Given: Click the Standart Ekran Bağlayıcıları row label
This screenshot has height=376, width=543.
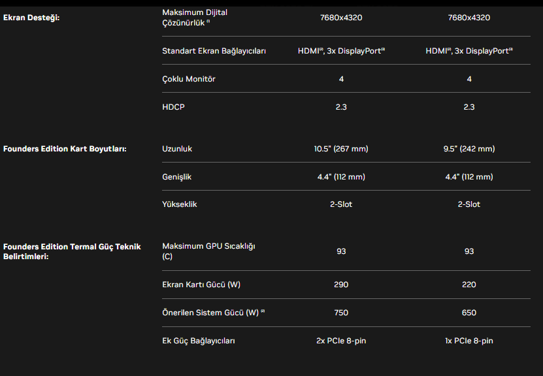Looking at the screenshot, I should 214,51.
